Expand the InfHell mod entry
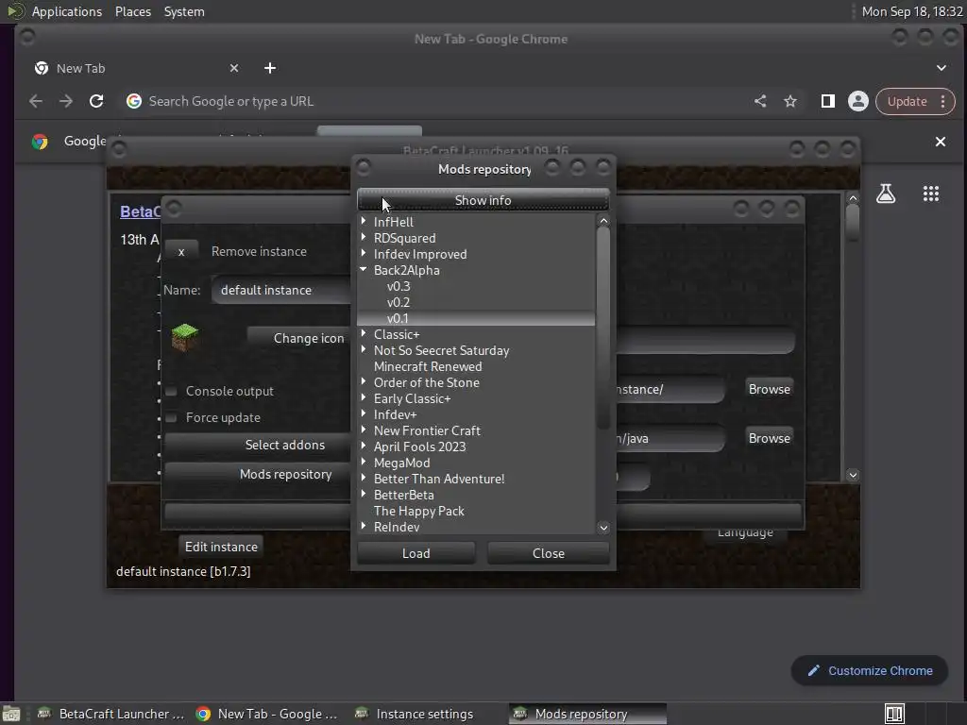Screen dimensions: 967x725 coord(364,221)
